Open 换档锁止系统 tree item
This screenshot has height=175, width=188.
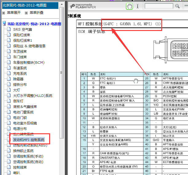[x=23, y=151]
